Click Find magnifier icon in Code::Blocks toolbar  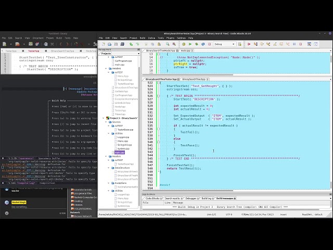tap(168, 44)
